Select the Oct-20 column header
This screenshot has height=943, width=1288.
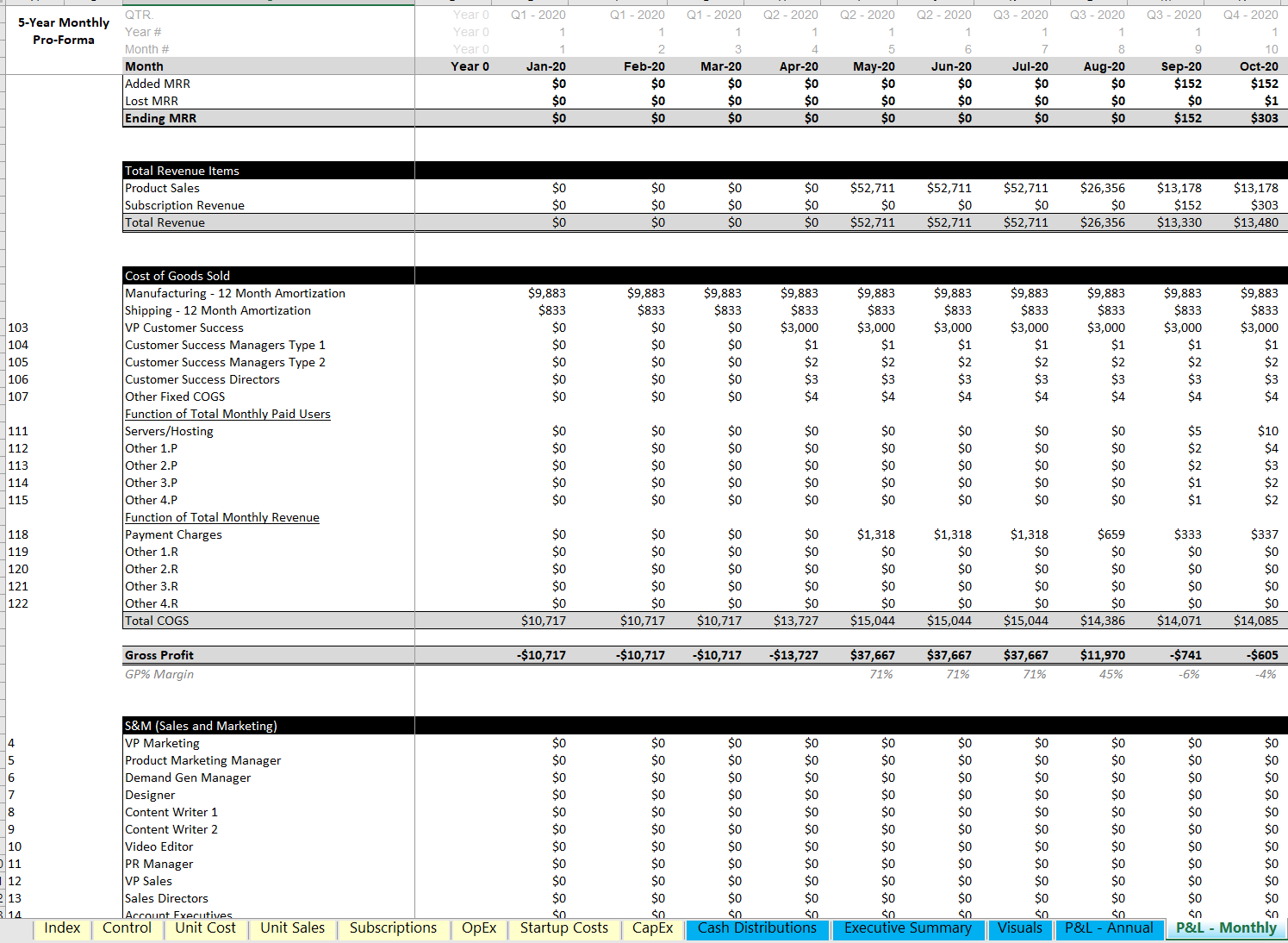[x=1259, y=66]
